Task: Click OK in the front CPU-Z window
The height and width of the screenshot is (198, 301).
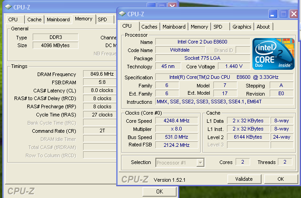Action: point(281,179)
